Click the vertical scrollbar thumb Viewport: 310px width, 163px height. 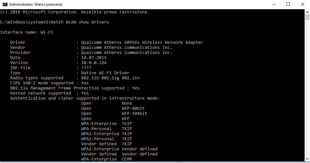(307, 18)
